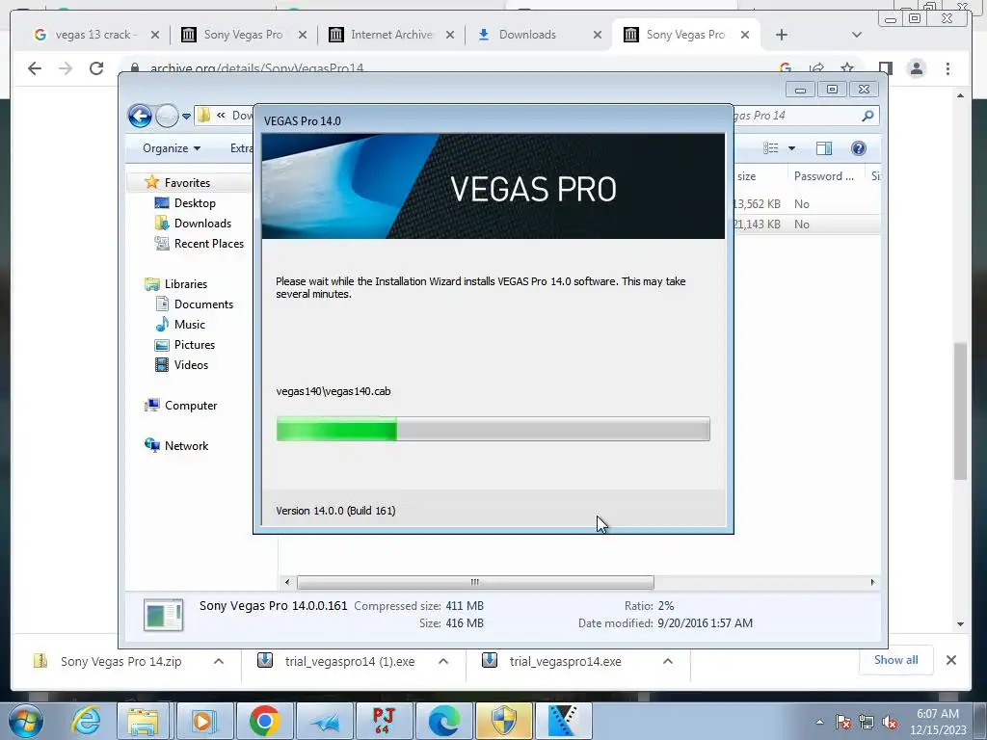Toggle the Chrome side panel icon
987x740 pixels.
885,68
